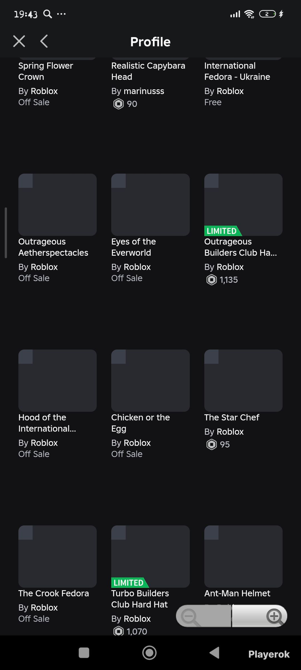The height and width of the screenshot is (670, 301).
Task: Zoom in with the plus magnifier
Action: pos(275,616)
